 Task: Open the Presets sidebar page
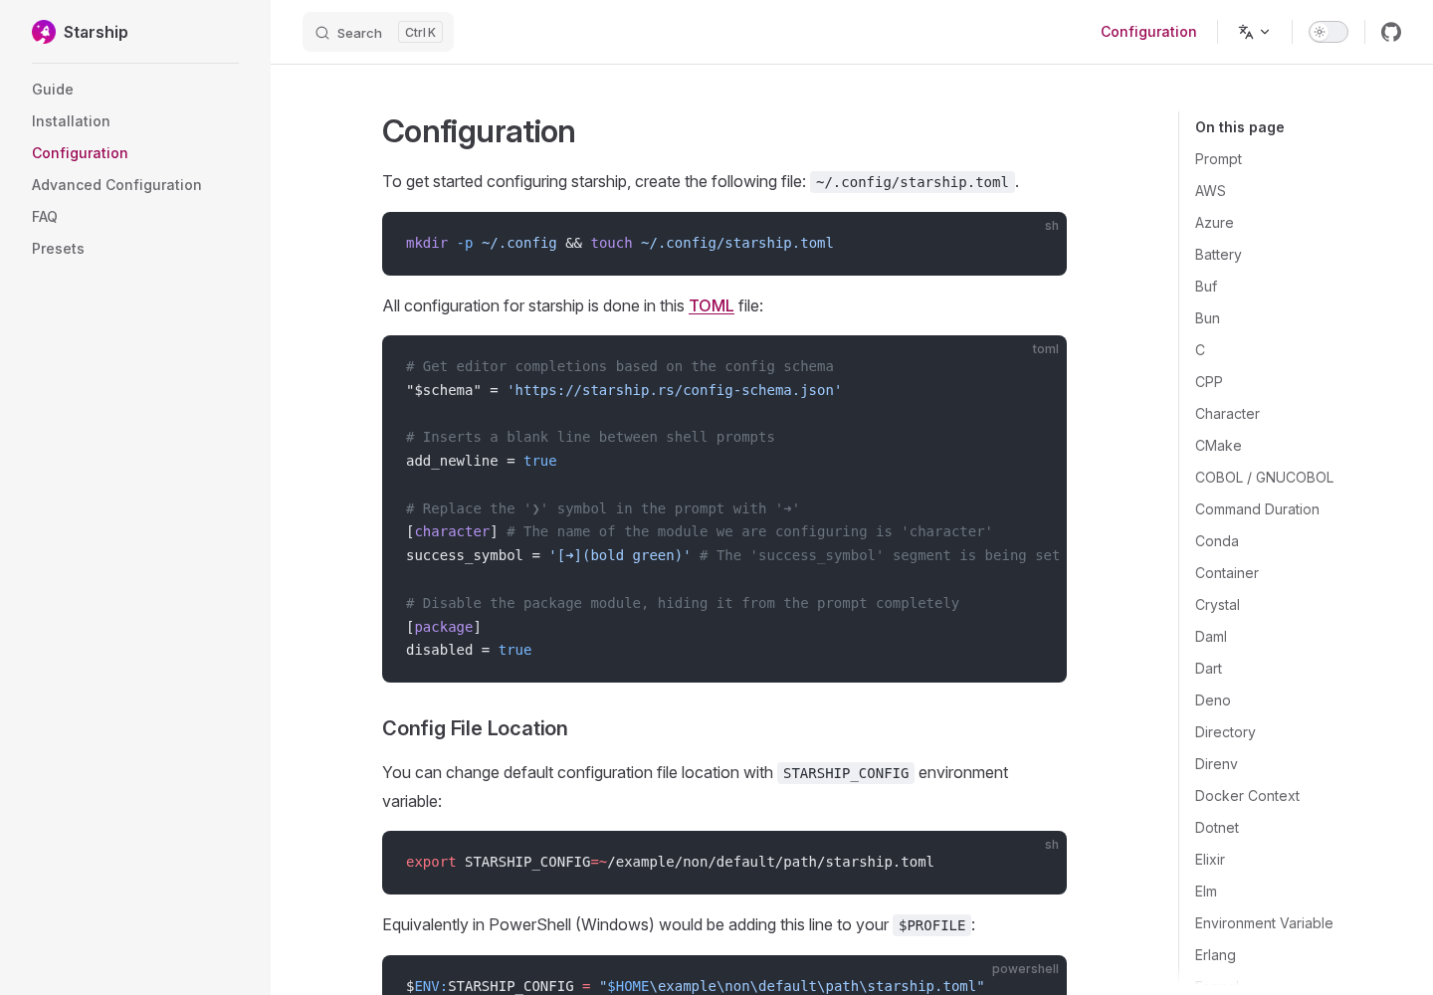point(58,249)
